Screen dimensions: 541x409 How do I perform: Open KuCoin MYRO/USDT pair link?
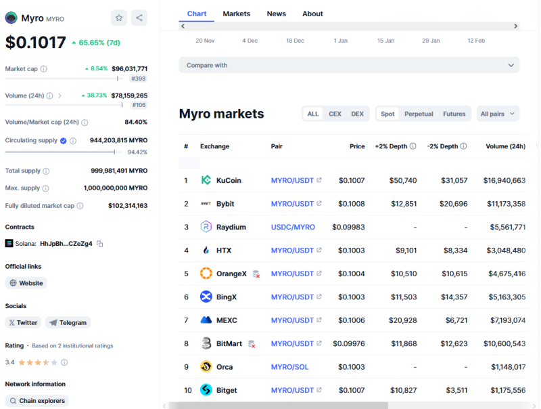coord(296,180)
